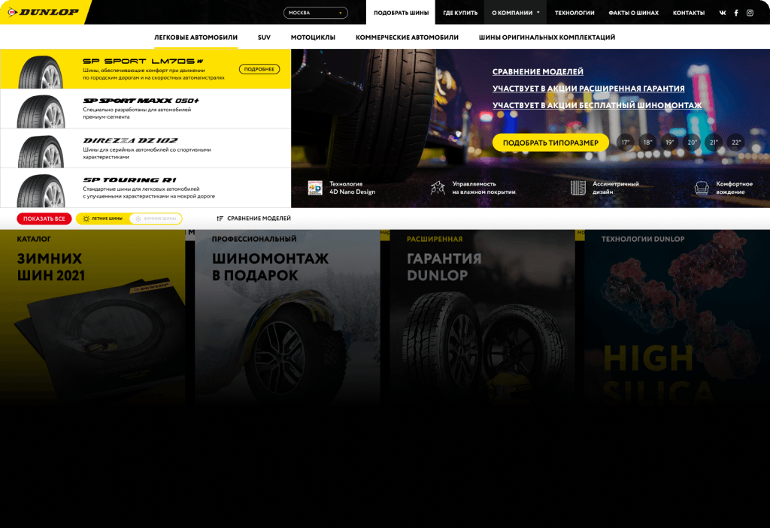This screenshot has height=528, width=770.
Task: Open the Direzza DZ102 title
Action: [x=130, y=140]
